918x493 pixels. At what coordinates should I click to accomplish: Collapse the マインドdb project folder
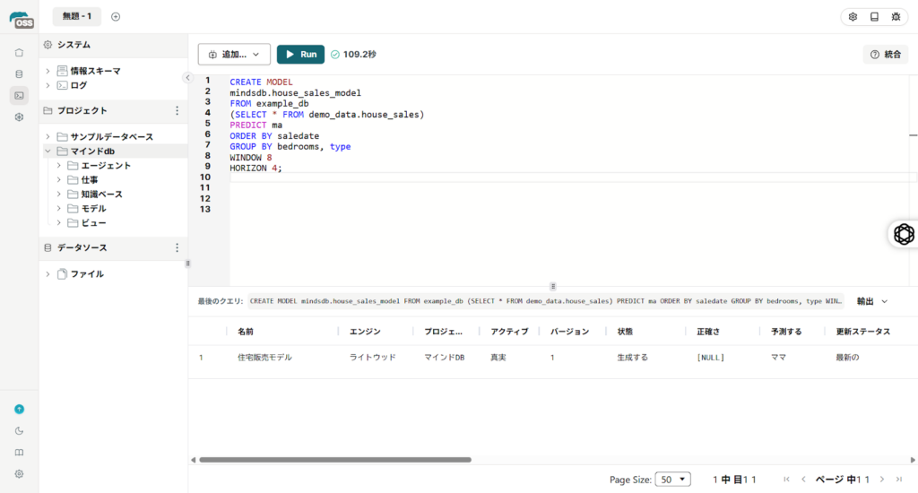point(48,151)
